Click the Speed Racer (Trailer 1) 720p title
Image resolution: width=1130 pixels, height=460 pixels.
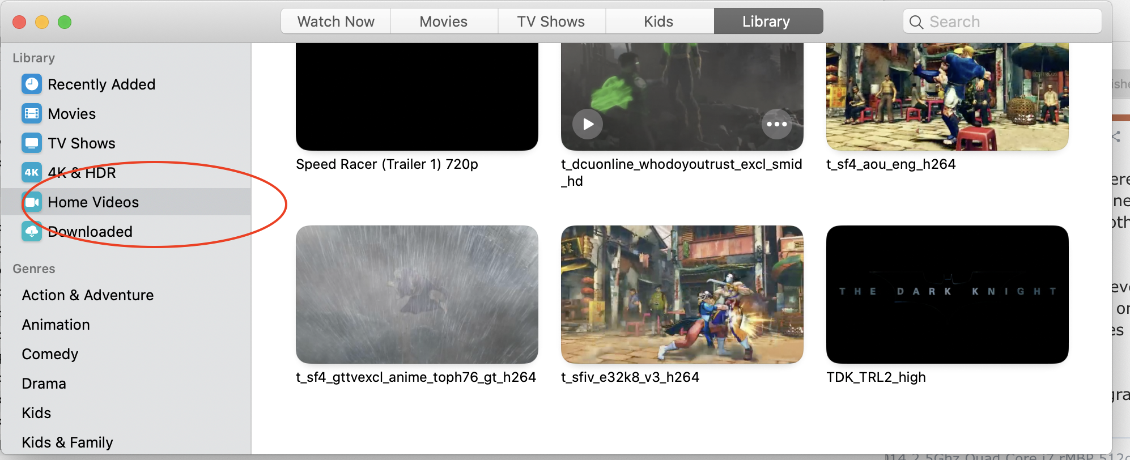pyautogui.click(x=387, y=164)
